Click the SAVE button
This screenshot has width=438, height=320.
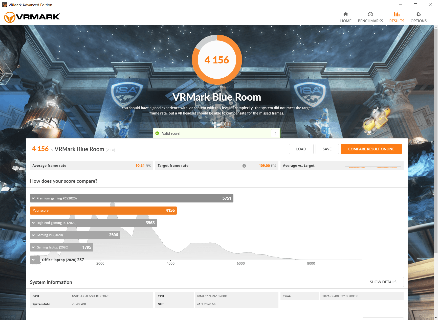pos(327,149)
